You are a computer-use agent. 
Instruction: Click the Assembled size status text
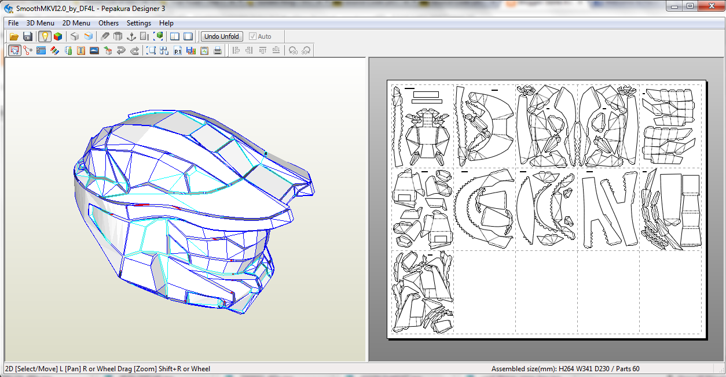[x=566, y=368]
